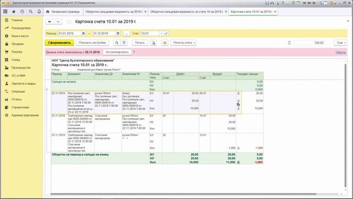The image size is (353, 199).
Task: Open the Регистр учета dropdown
Action: (x=184, y=43)
